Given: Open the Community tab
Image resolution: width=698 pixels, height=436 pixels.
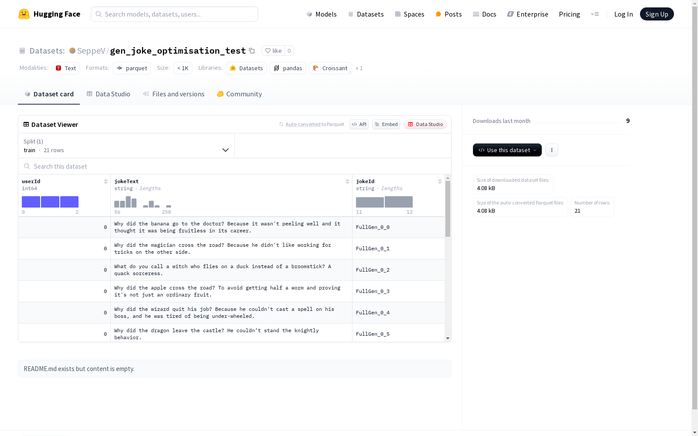Looking at the screenshot, I should click(x=240, y=94).
